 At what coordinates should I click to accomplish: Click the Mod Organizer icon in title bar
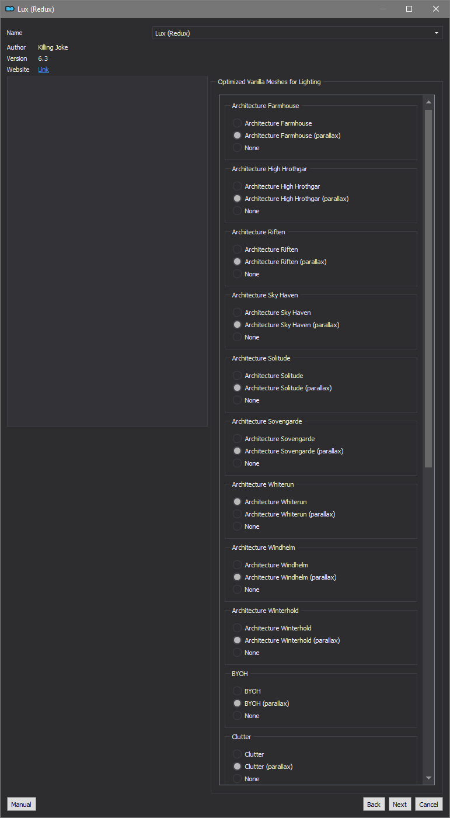[x=9, y=9]
